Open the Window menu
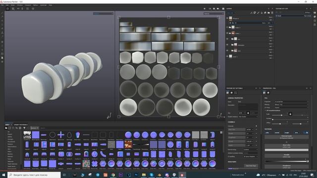Screen dimensions: 317x178 [x=20, y=5]
